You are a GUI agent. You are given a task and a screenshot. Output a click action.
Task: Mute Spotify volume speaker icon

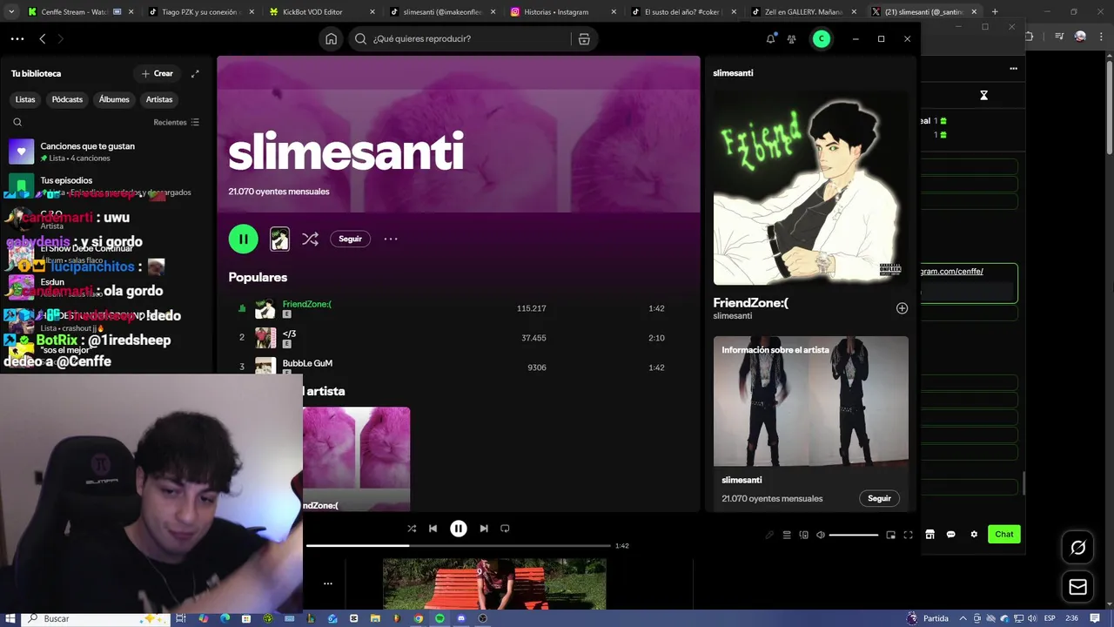tap(820, 535)
